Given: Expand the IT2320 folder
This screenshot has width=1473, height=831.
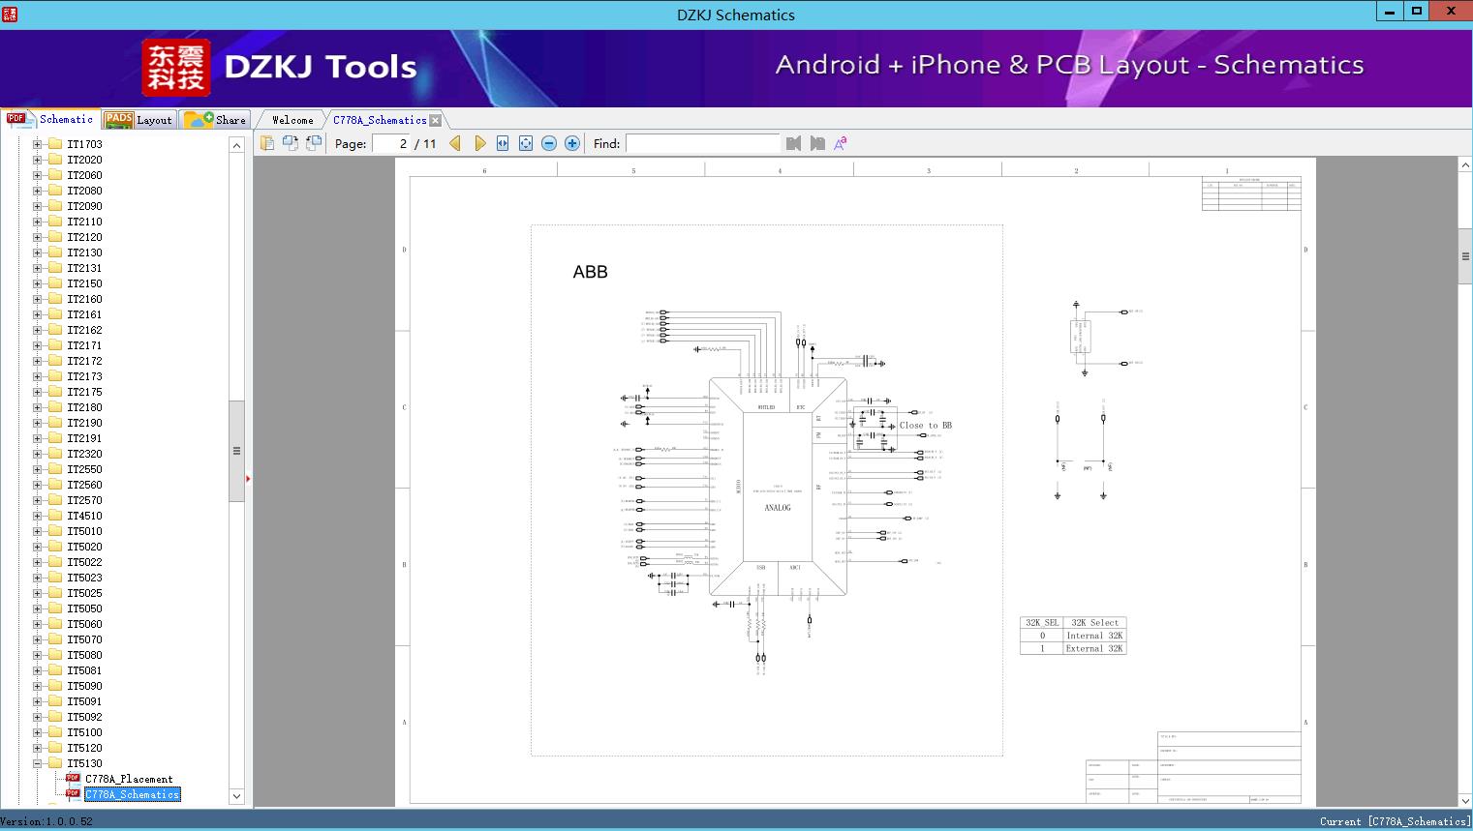Looking at the screenshot, I should click(x=37, y=454).
